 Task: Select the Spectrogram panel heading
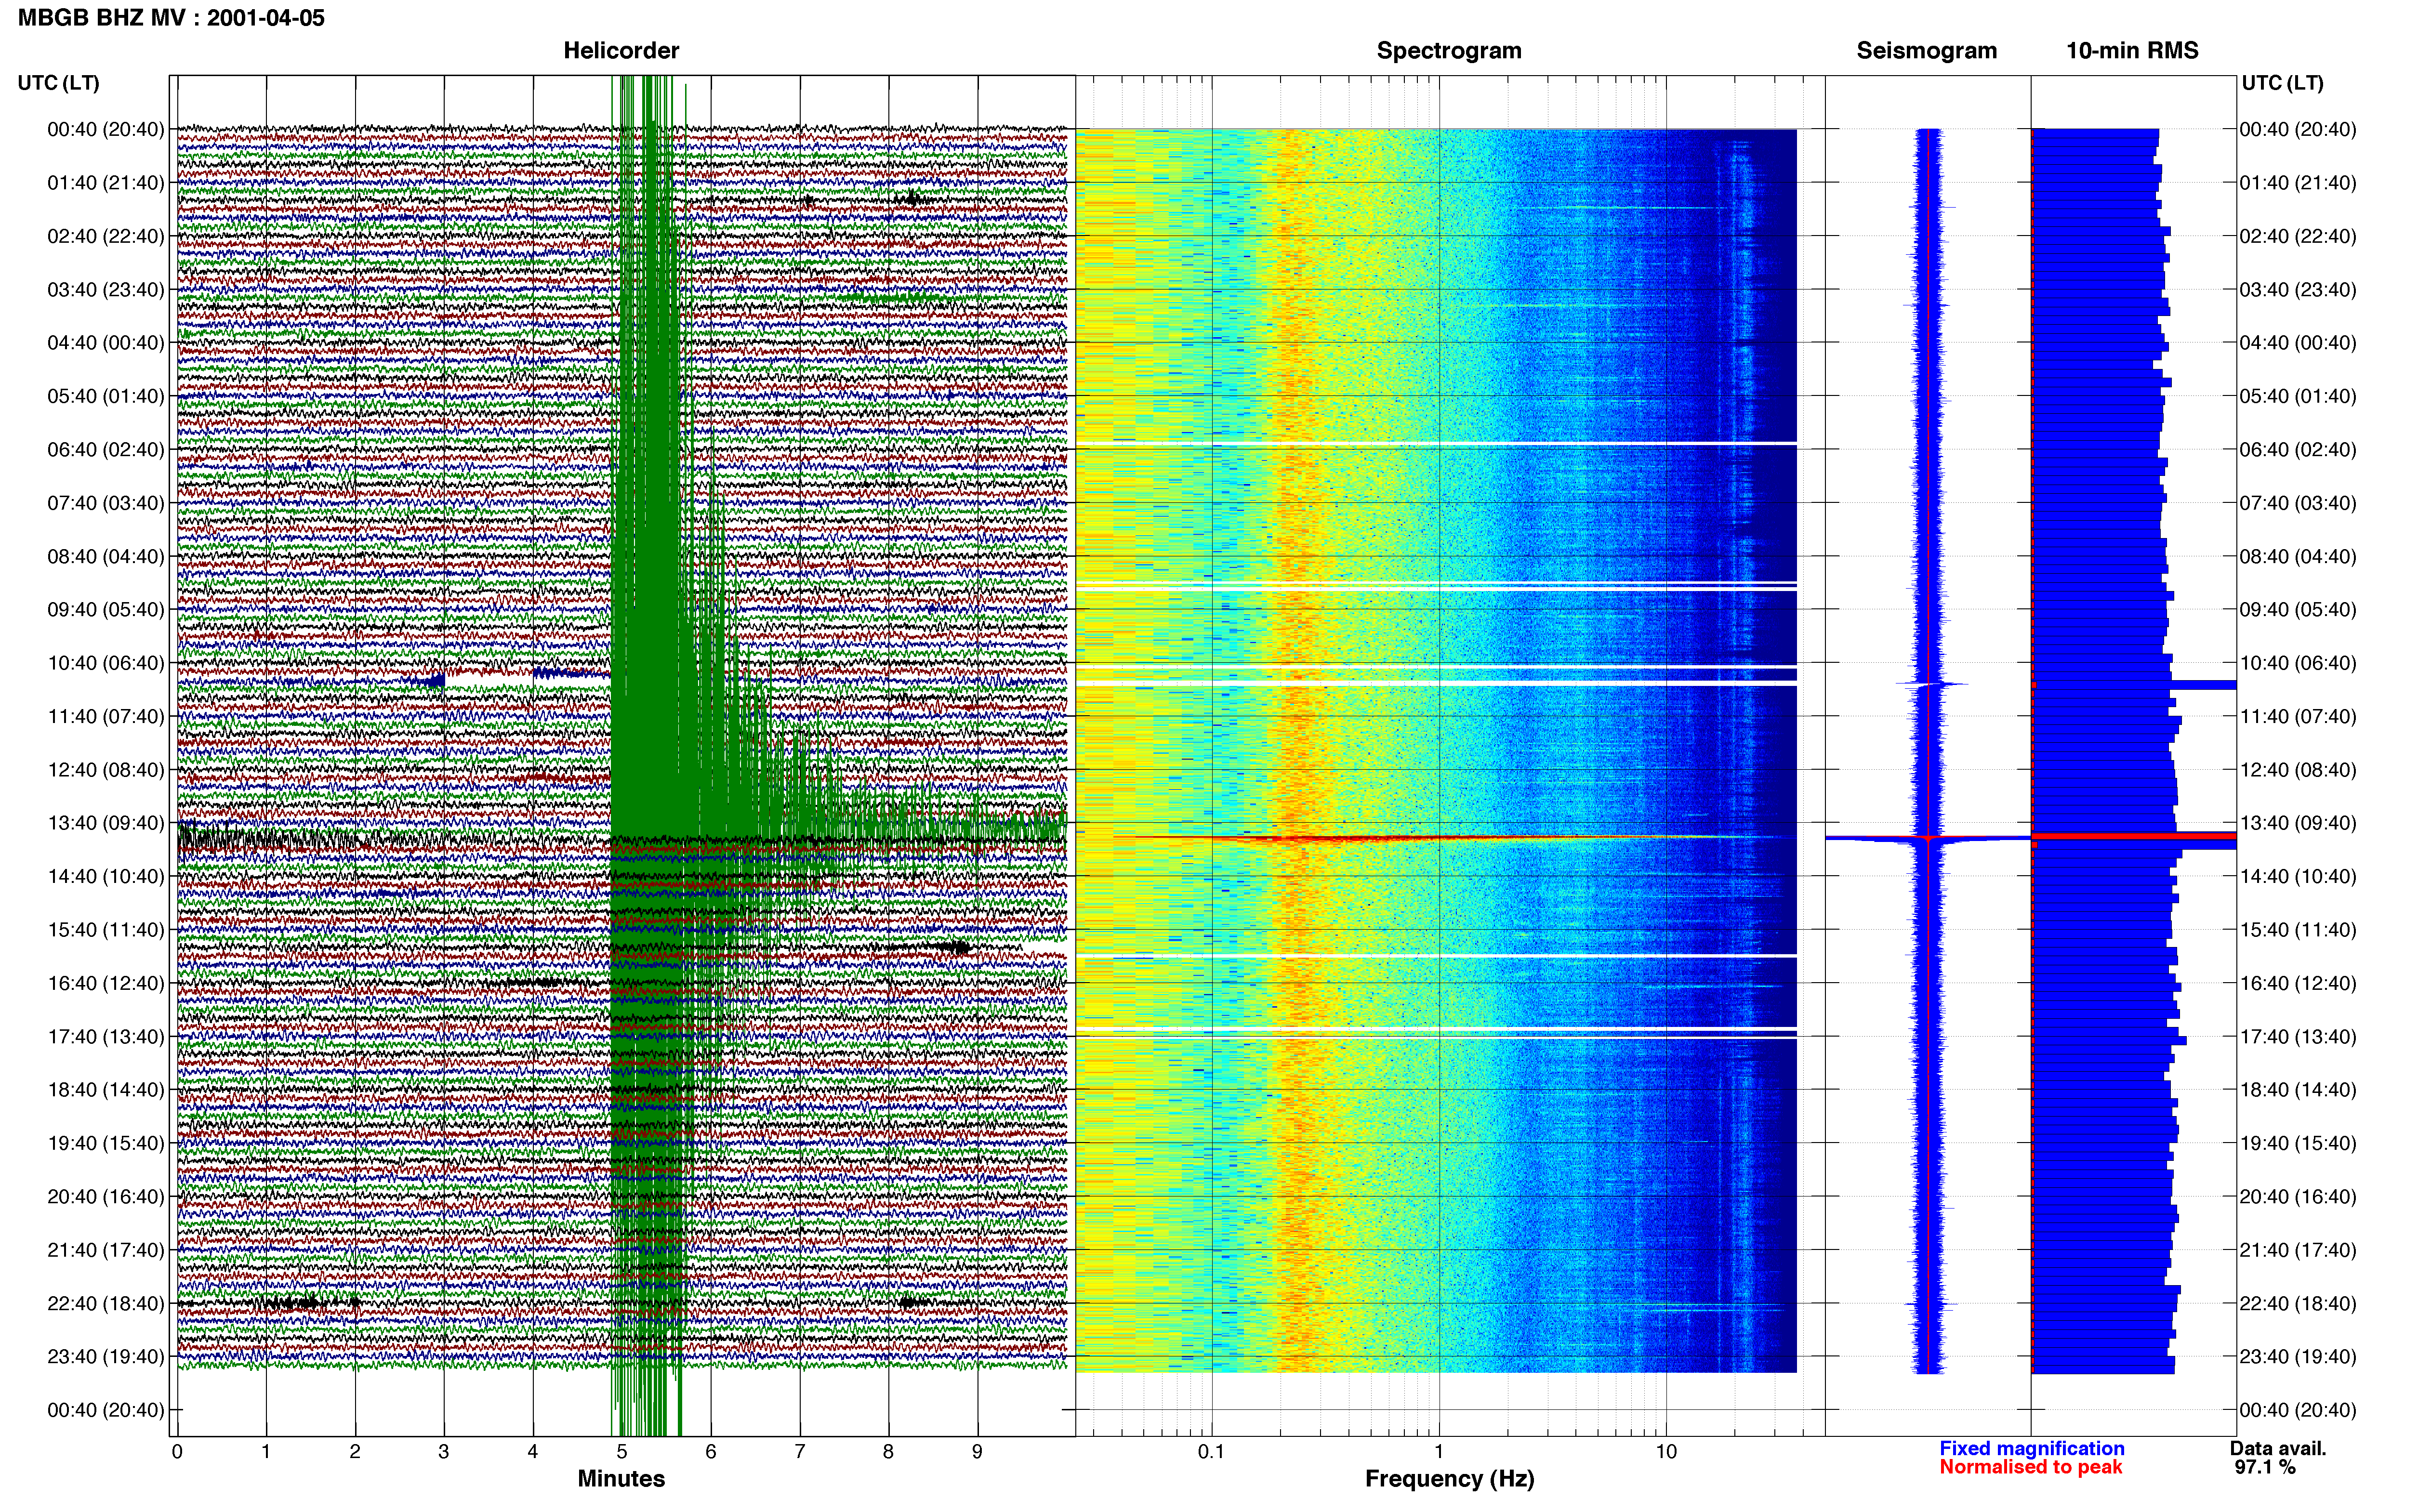(x=1449, y=50)
